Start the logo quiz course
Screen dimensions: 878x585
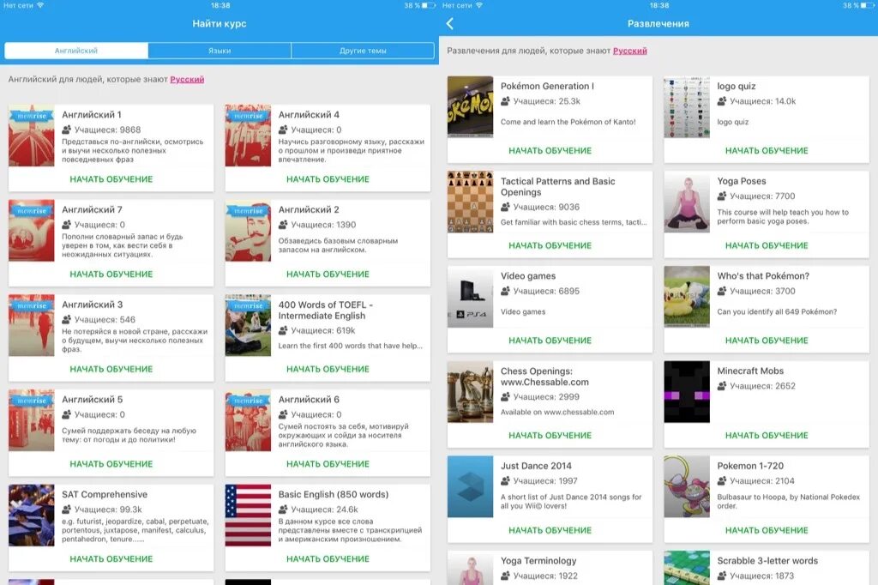coord(767,151)
